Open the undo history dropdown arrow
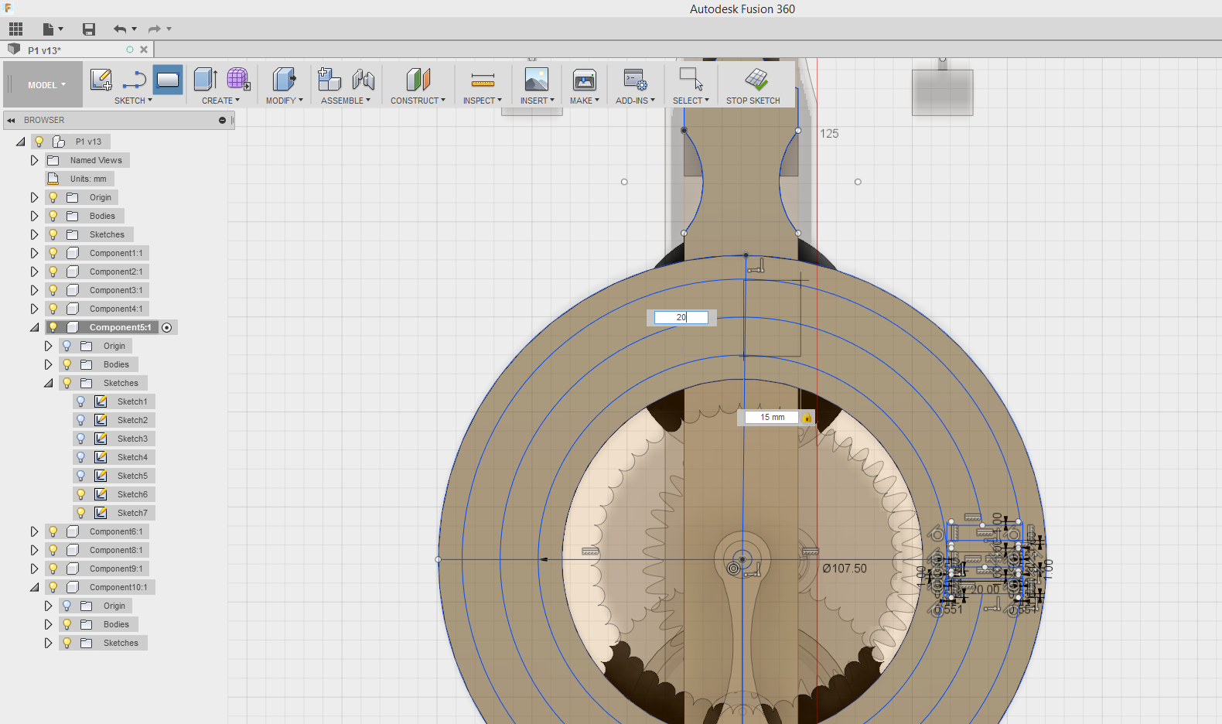 pos(135,29)
